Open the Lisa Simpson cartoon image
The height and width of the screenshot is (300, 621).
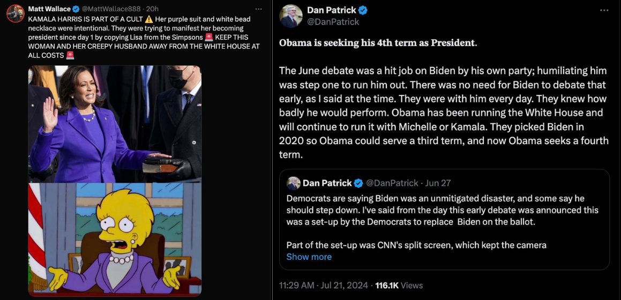point(115,238)
